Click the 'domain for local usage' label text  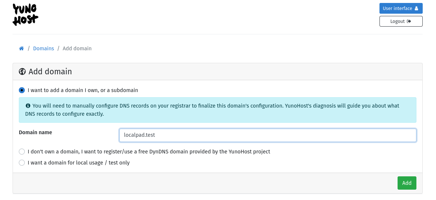tap(79, 163)
